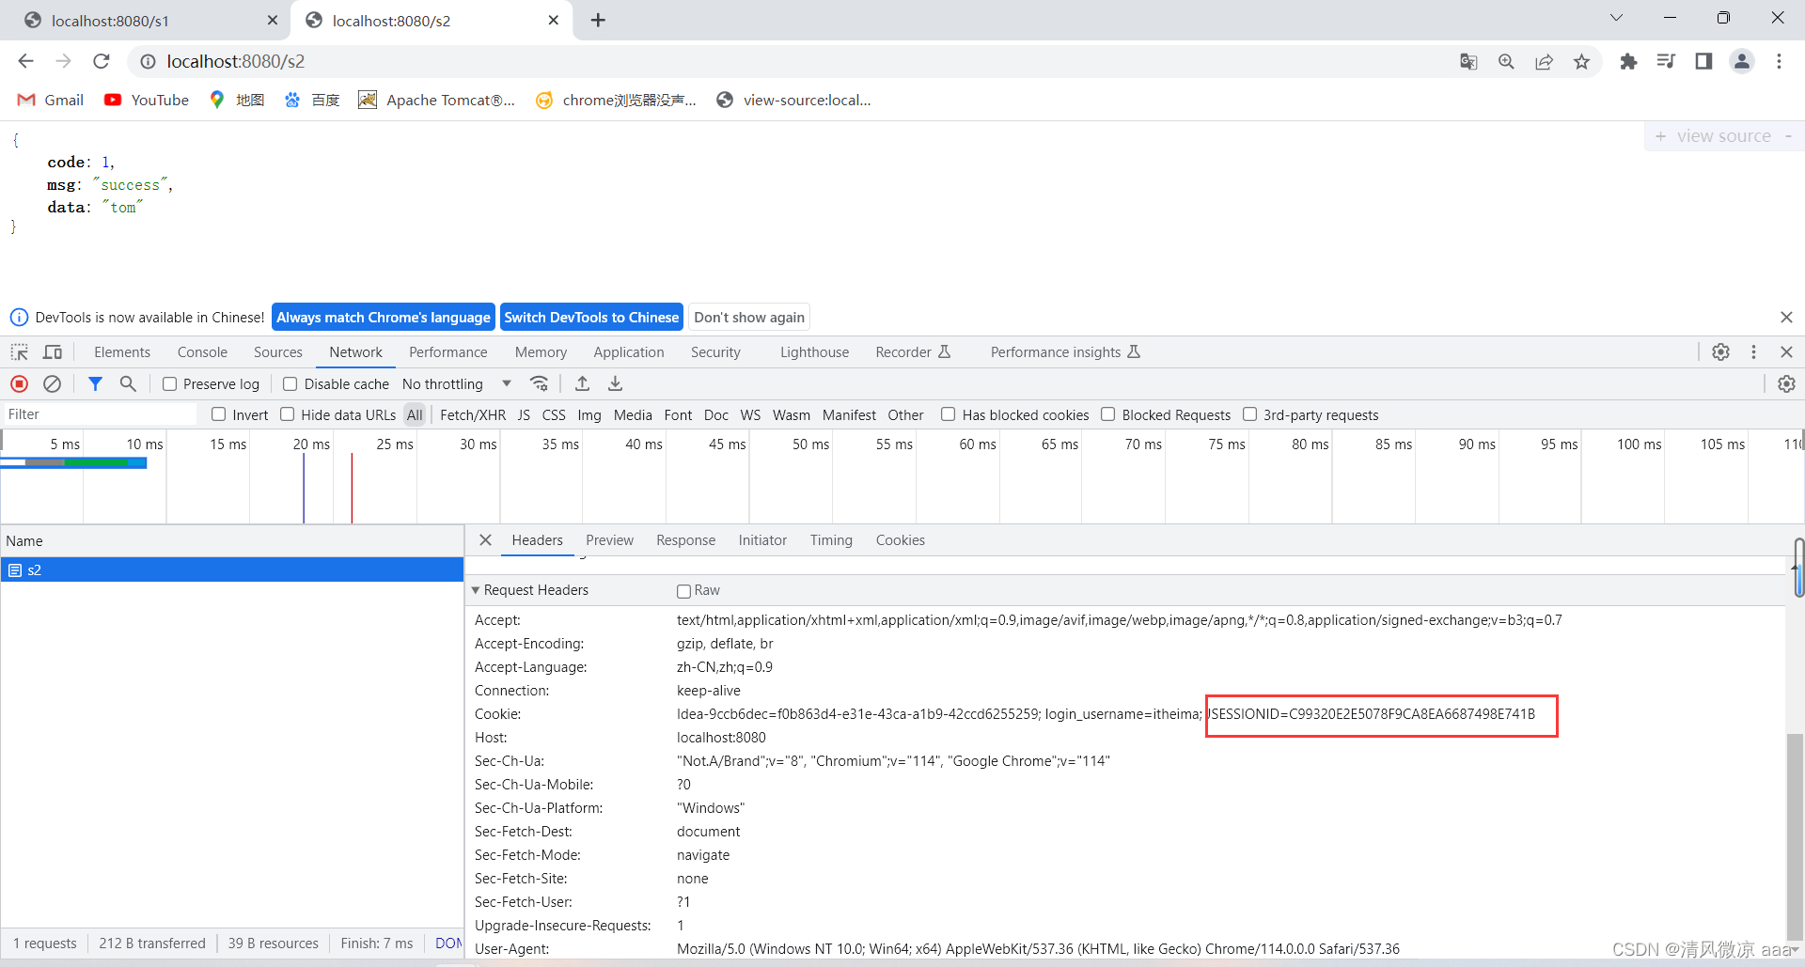Open the Extensions puzzle icon
Viewport: 1805px width, 967px height.
point(1628,61)
